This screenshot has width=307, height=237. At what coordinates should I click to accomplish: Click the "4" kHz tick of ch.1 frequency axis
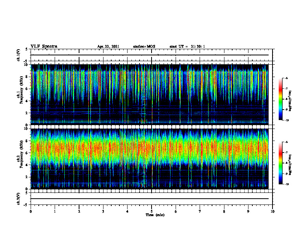[27, 101]
